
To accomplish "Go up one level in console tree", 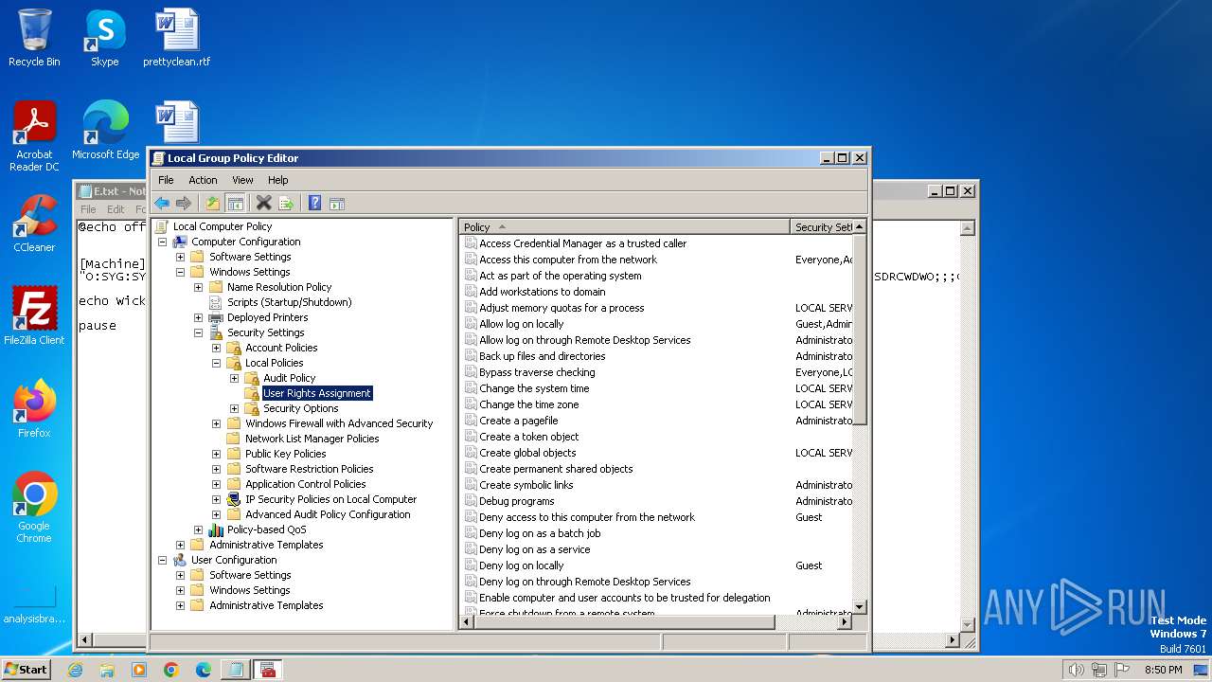I will [x=213, y=203].
